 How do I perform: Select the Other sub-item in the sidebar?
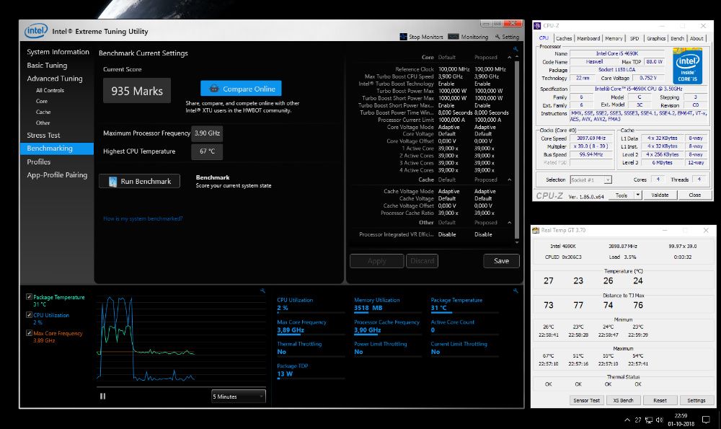[x=43, y=123]
